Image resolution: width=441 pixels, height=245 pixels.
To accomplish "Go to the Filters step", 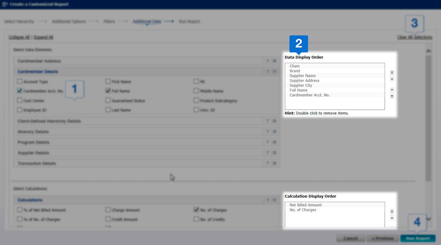I will [109, 21].
